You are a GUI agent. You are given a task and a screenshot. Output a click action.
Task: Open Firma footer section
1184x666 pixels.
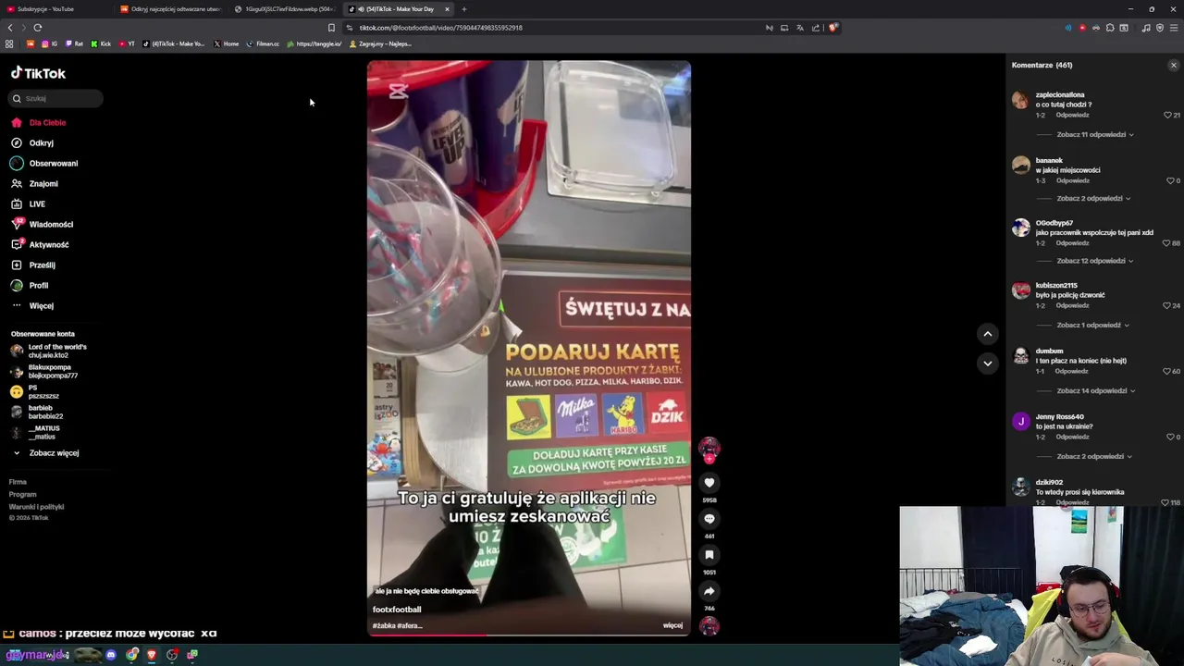pos(18,482)
